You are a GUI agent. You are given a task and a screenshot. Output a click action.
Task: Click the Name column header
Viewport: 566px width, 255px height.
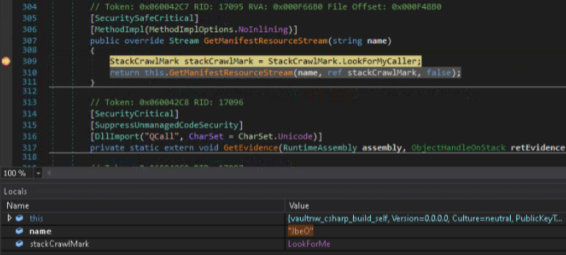click(x=17, y=205)
